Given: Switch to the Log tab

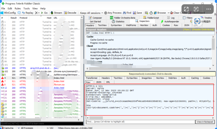Looking at the screenshot, I should [x=171, y=18].
